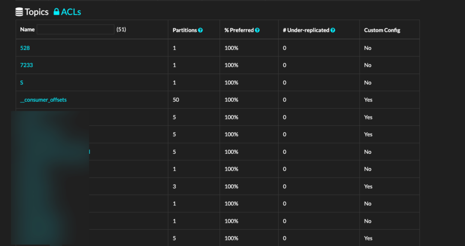Focus the topic Name filter field
Image resolution: width=465 pixels, height=246 pixels.
click(75, 30)
